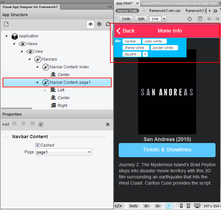Select body in the tag selector bar
221x210 pixels.
(x=134, y=206)
